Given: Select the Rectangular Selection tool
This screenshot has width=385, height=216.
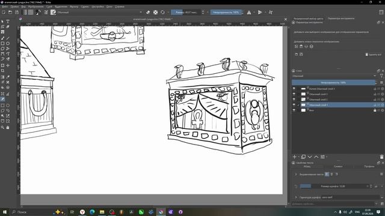Looking at the screenshot, I should (x=2, y=106).
